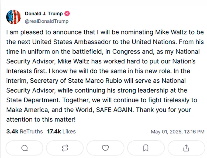This screenshot has height=158, width=207.
Task: Click the word "ReTruths" beside the count
Action: (x=32, y=132)
